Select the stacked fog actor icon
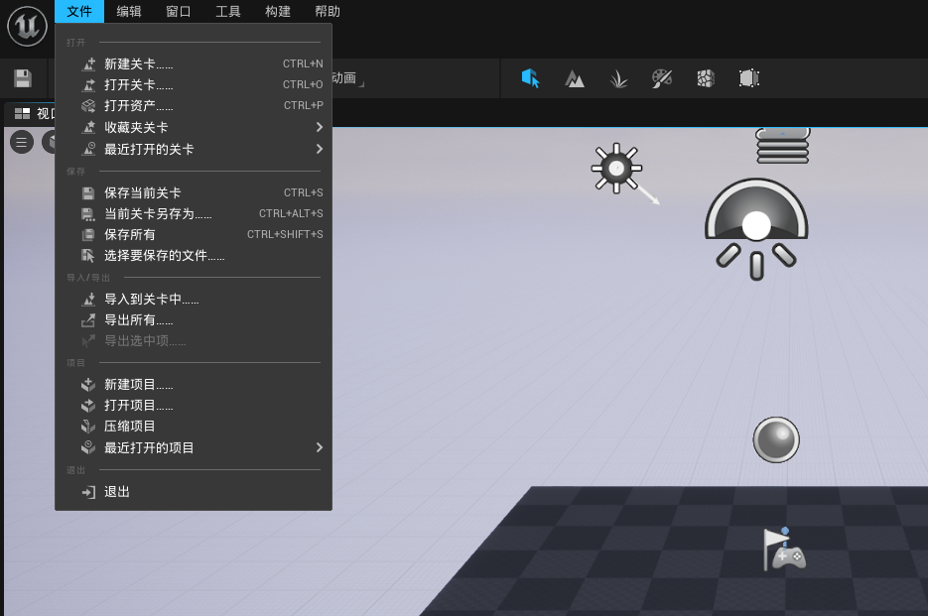 tap(782, 146)
